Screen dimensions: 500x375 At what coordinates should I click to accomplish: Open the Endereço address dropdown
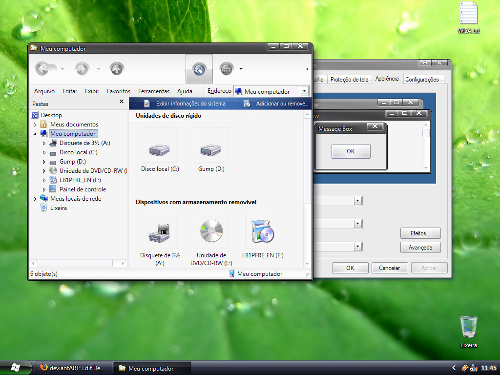(305, 91)
